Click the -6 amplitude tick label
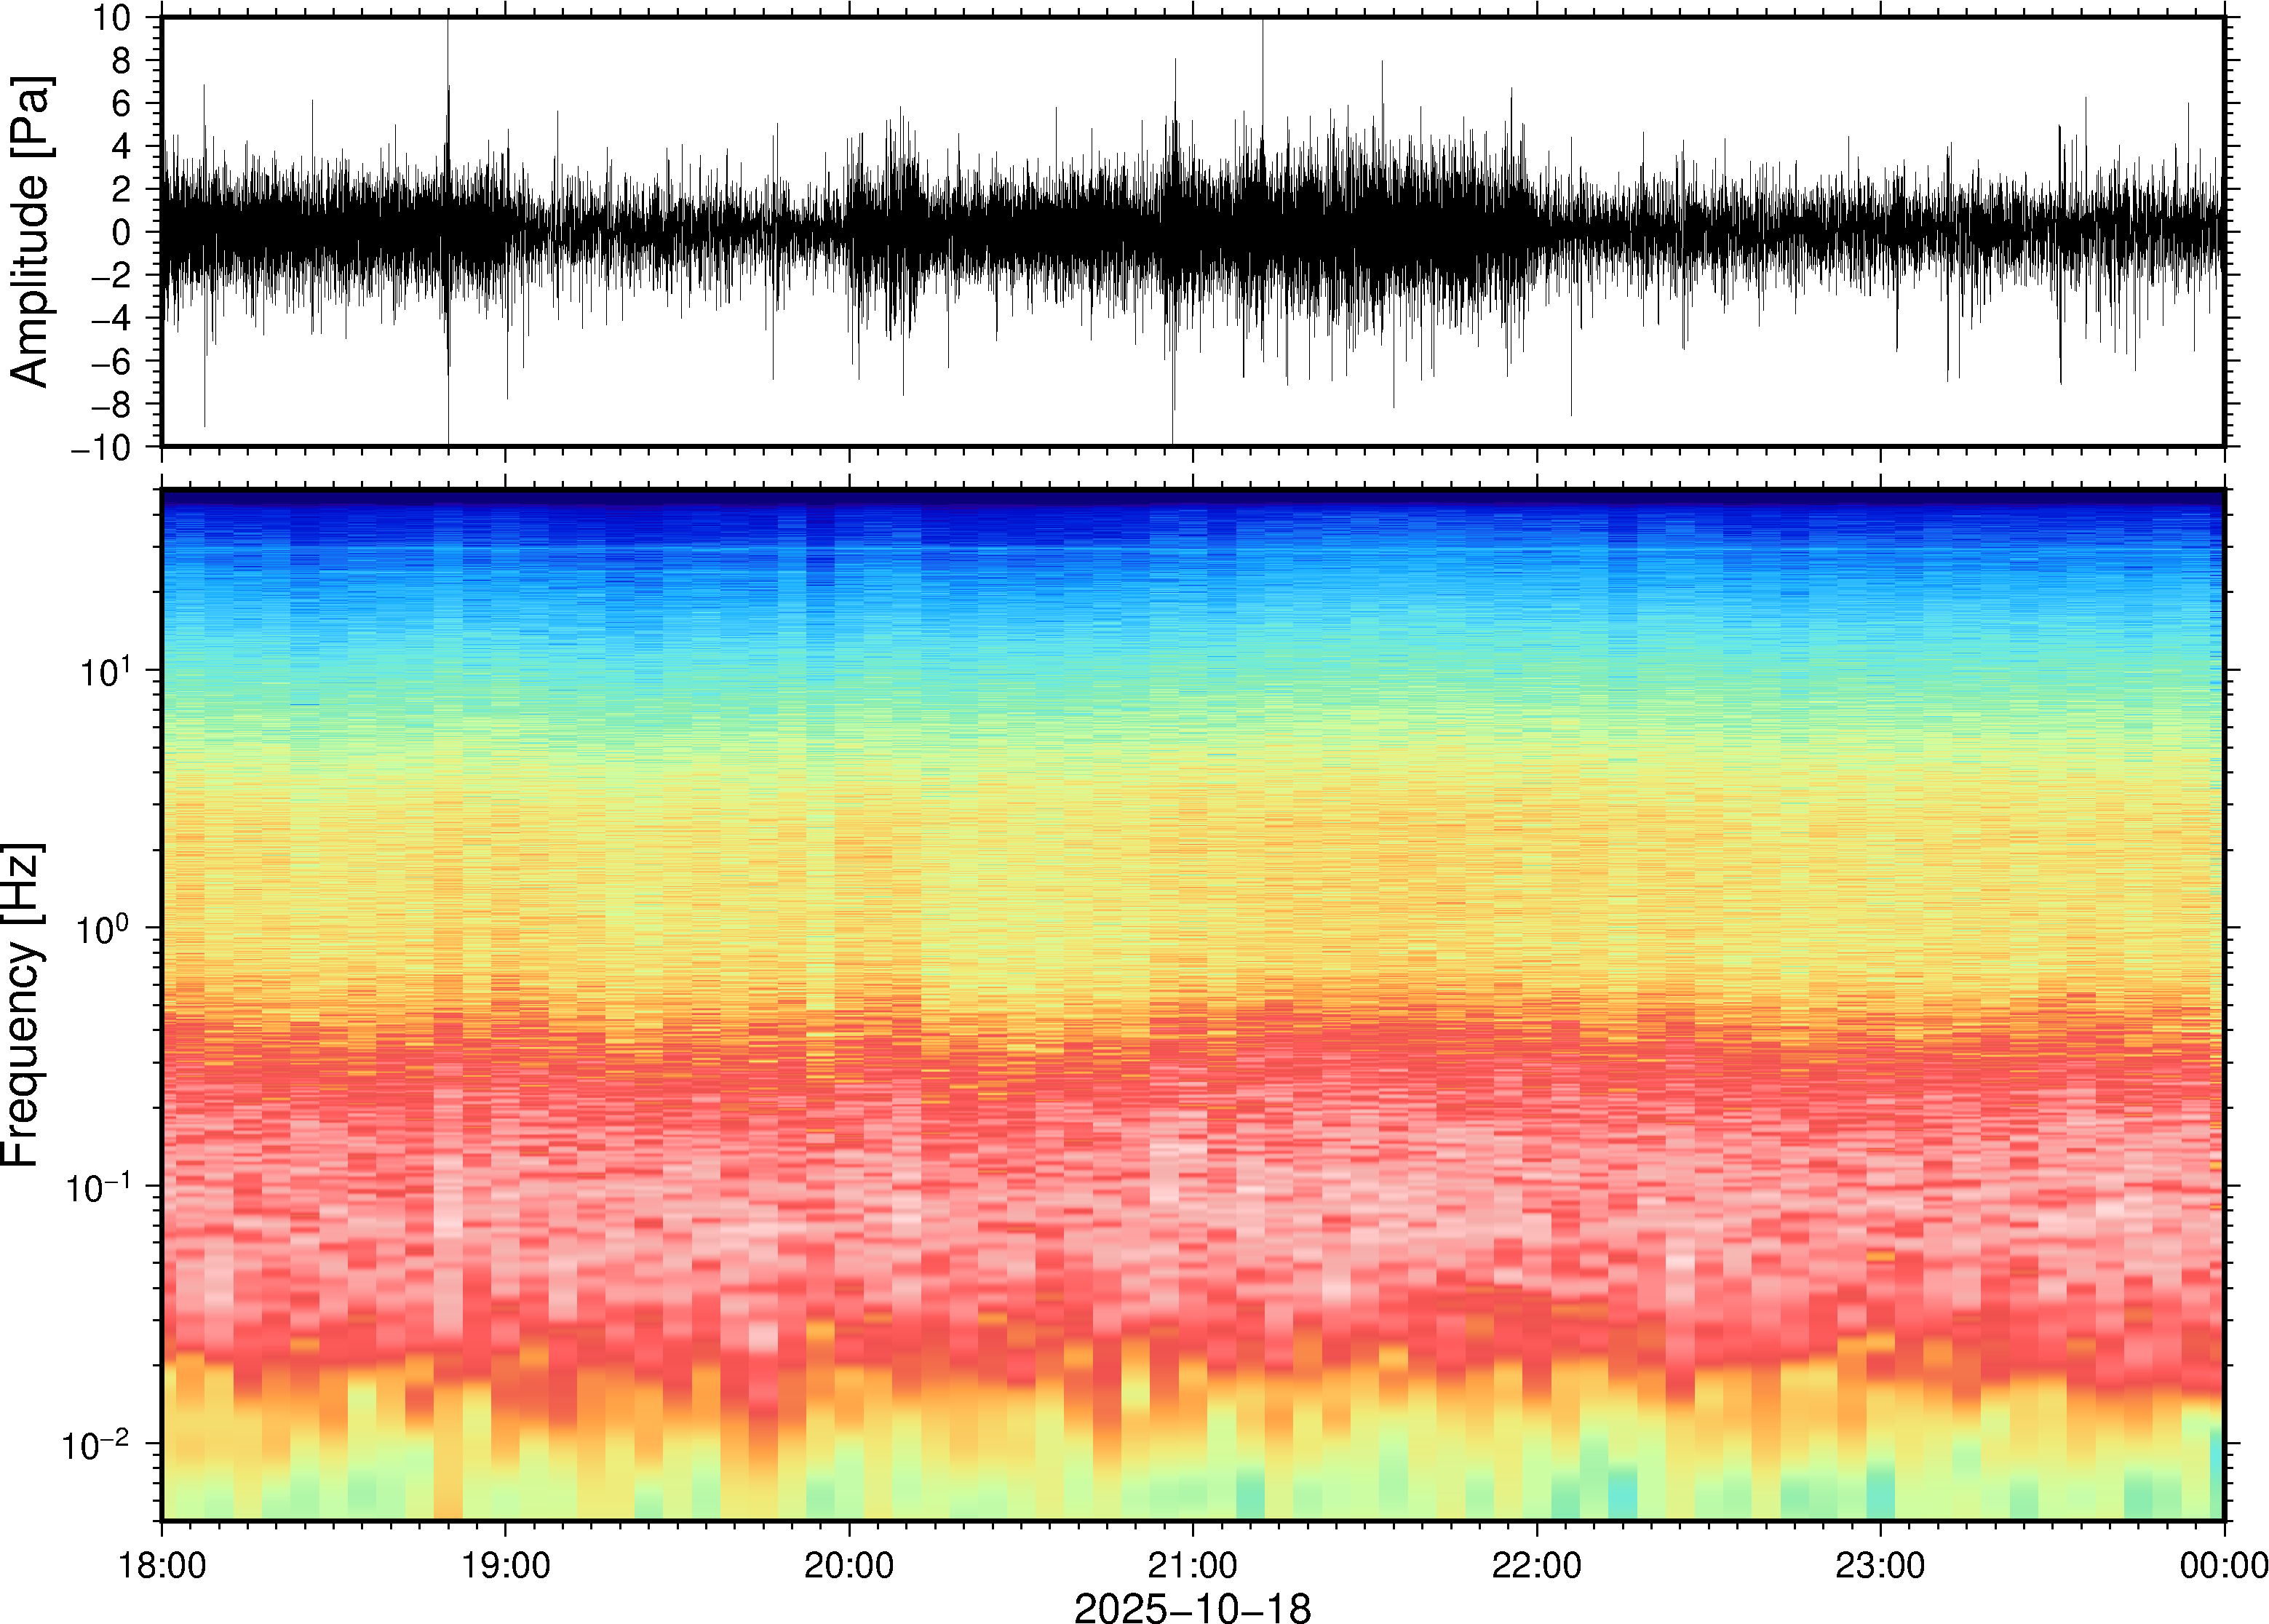 tap(110, 362)
